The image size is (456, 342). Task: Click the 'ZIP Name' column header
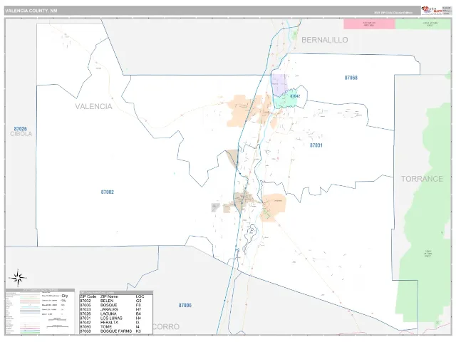pos(109,296)
